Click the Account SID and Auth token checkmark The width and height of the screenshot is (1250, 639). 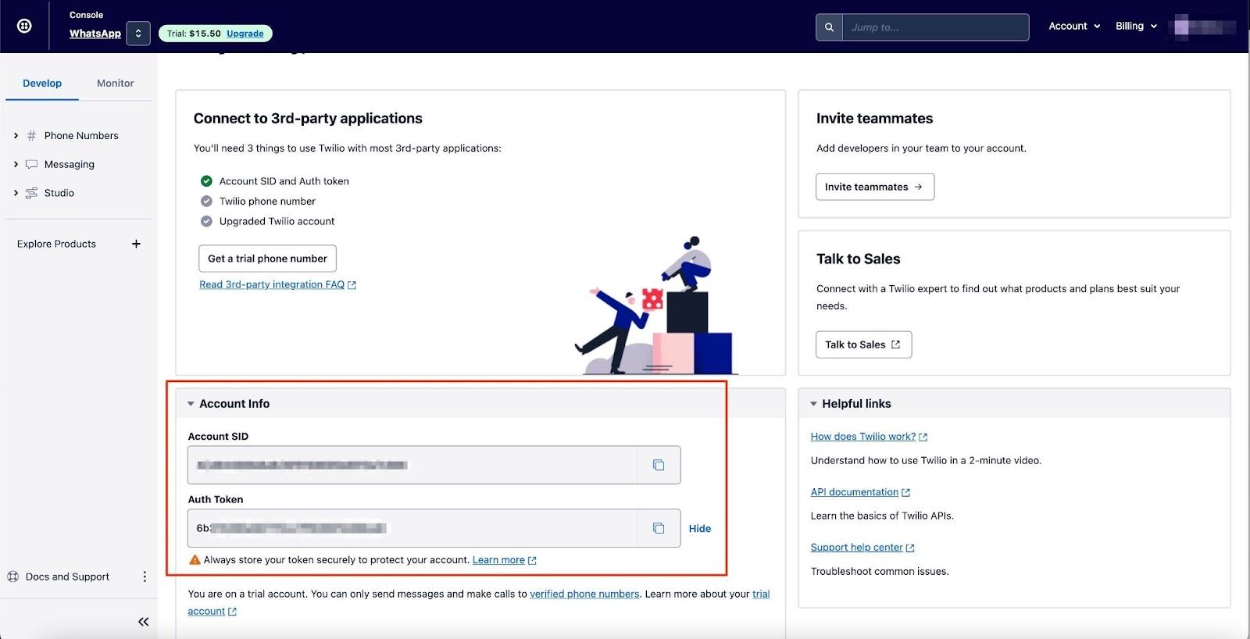tap(206, 181)
